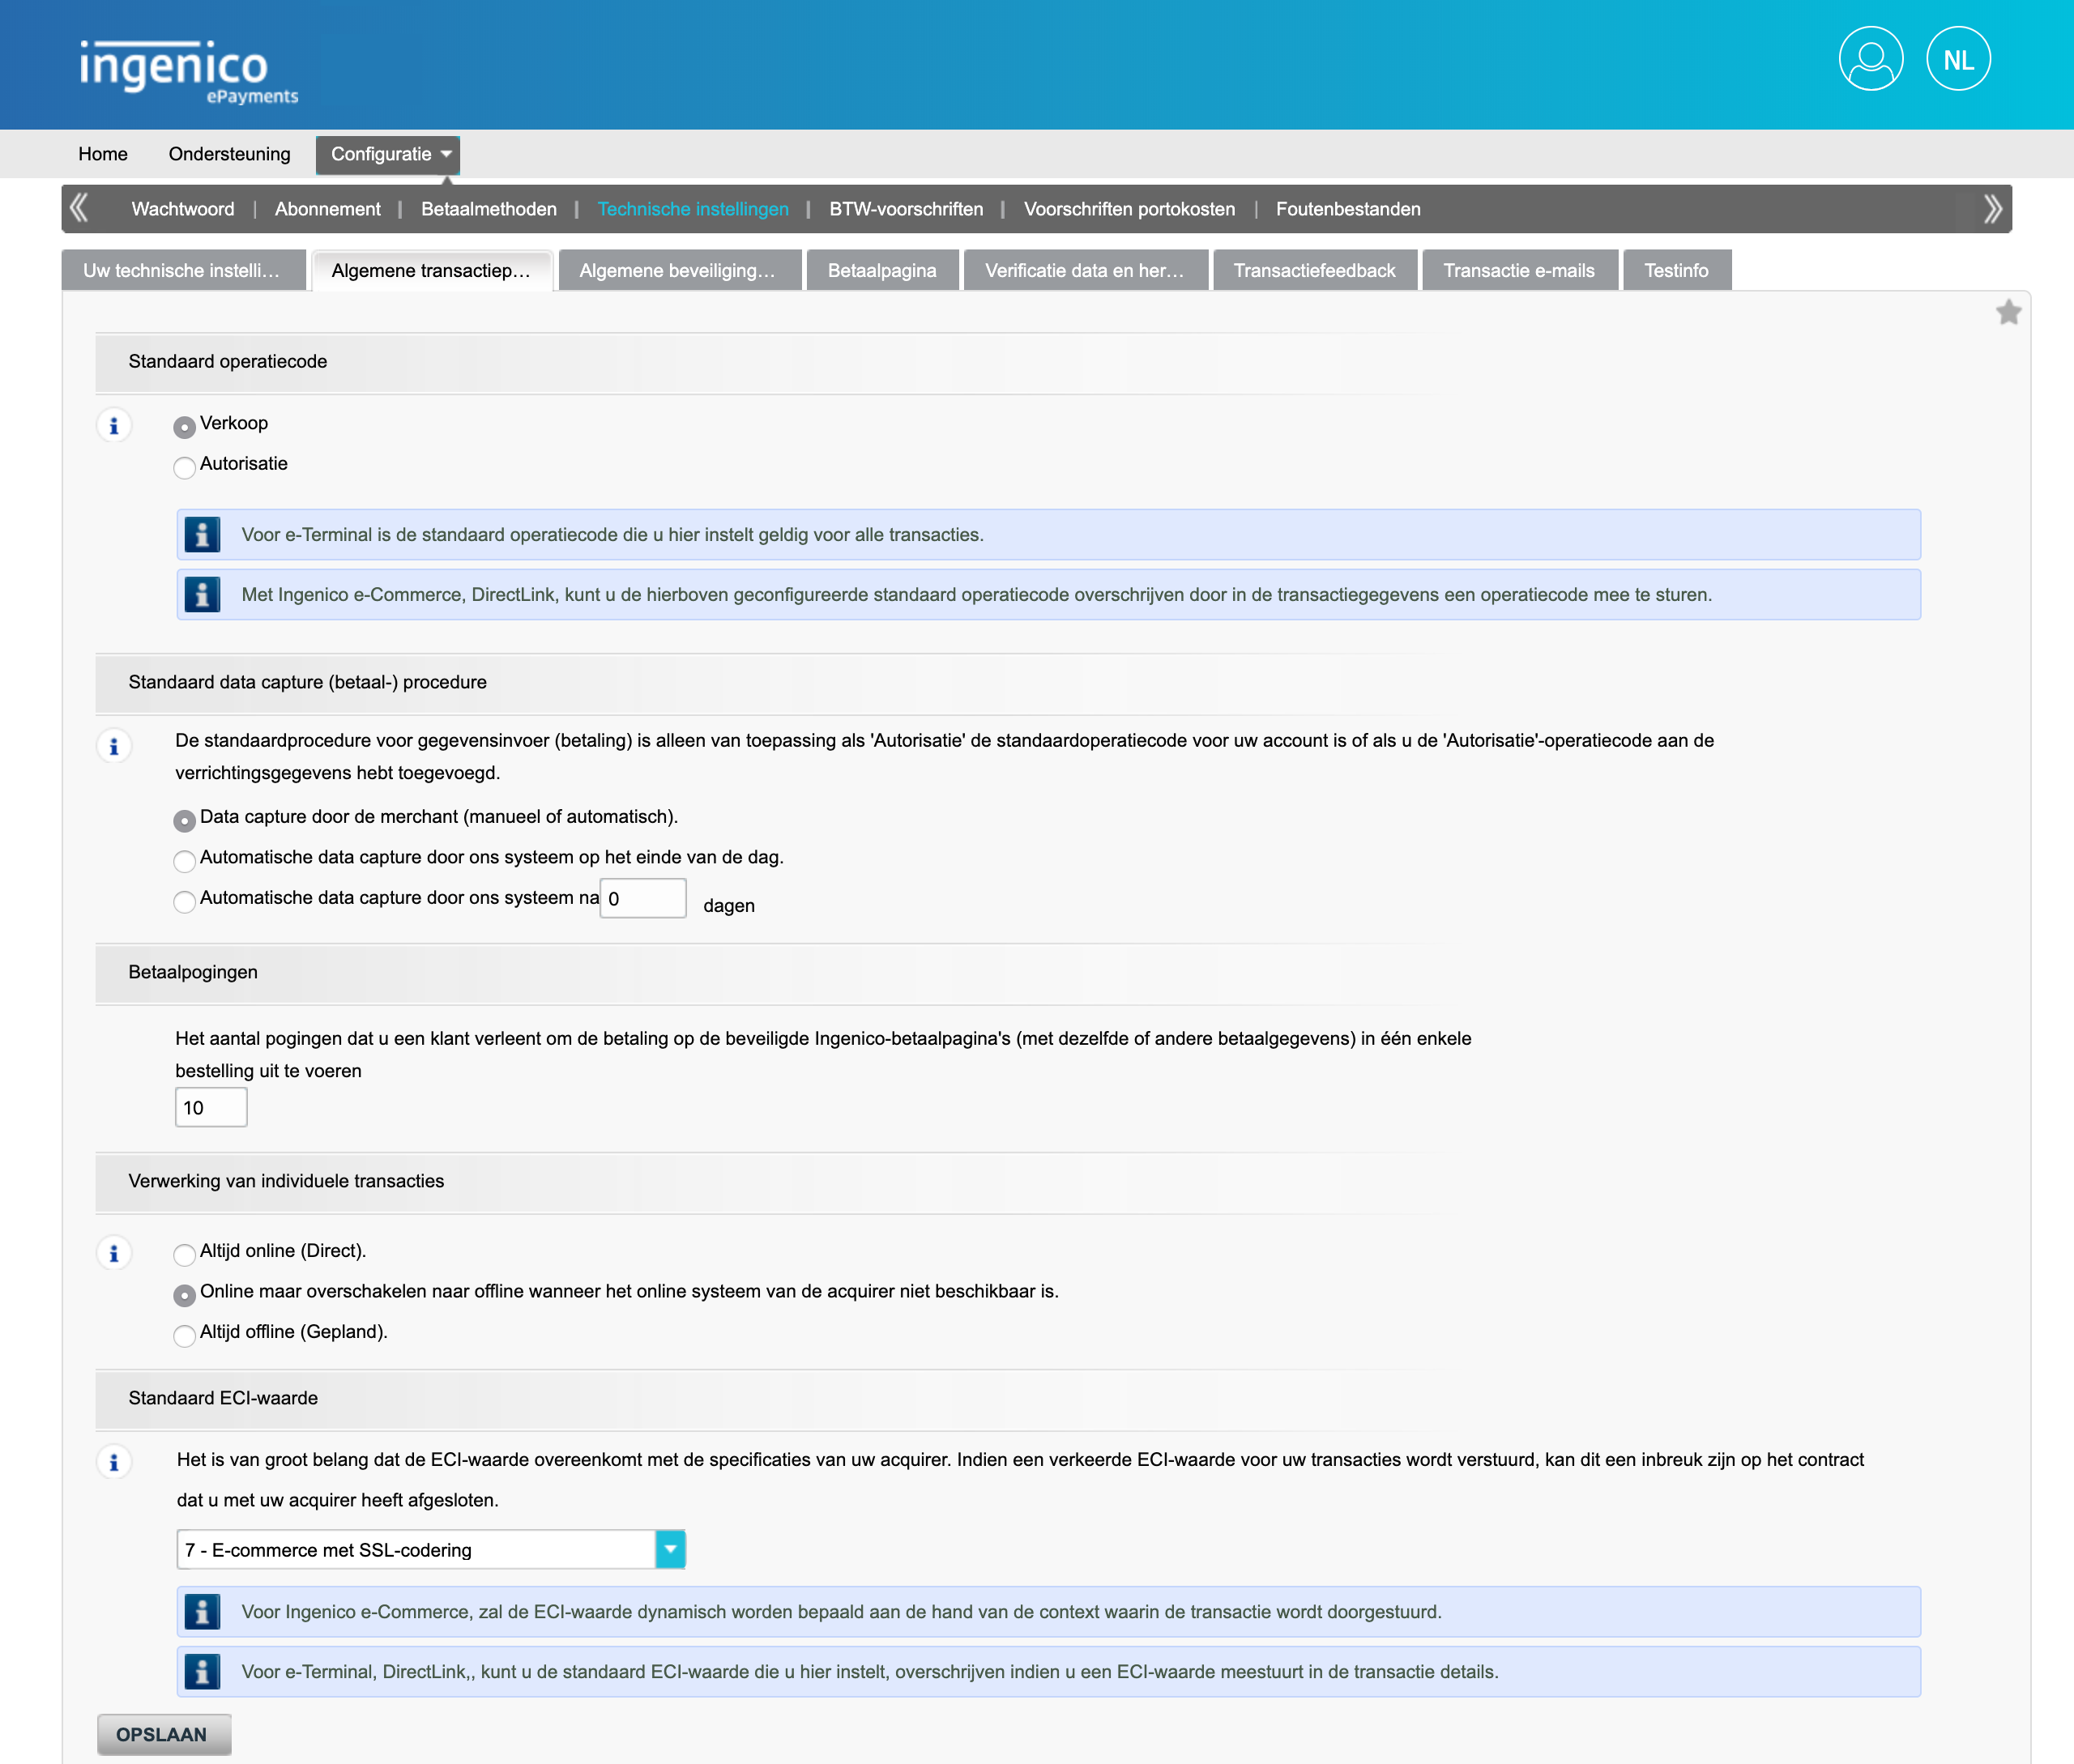
Task: Open info icon for data capture procedure
Action: click(114, 746)
